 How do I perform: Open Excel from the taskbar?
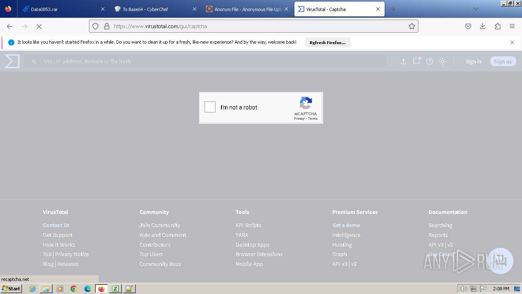tap(115, 289)
